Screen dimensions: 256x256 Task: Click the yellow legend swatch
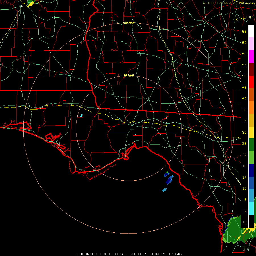pos(251,133)
